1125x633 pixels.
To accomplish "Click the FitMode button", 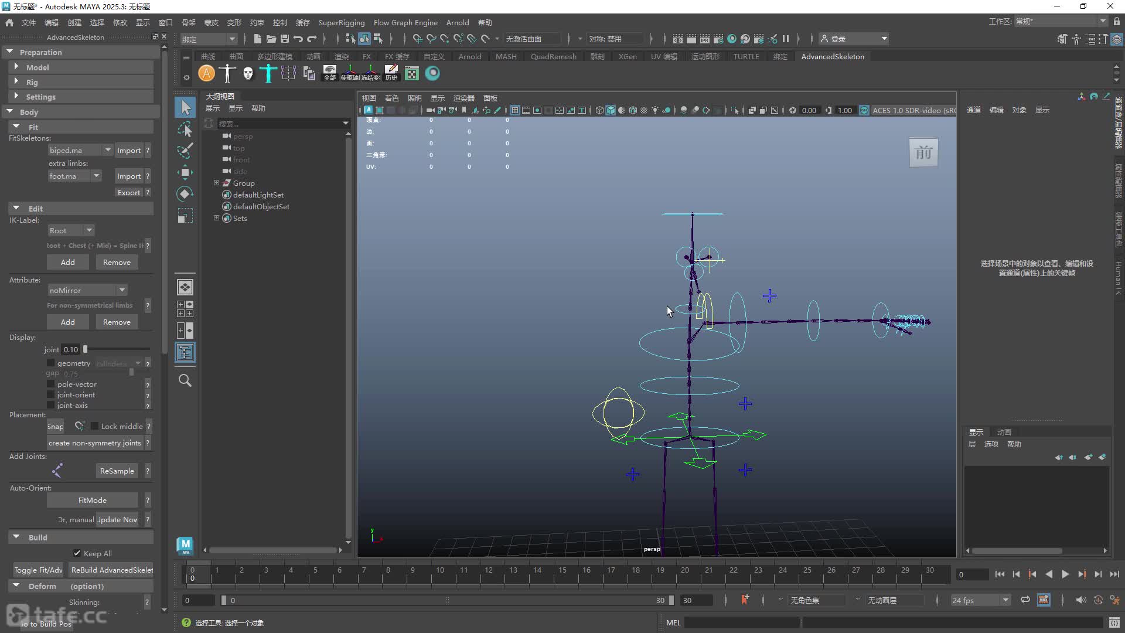I will pos(93,500).
